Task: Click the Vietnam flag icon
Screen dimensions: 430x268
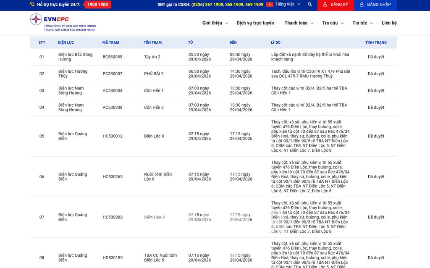Action: click(x=270, y=5)
